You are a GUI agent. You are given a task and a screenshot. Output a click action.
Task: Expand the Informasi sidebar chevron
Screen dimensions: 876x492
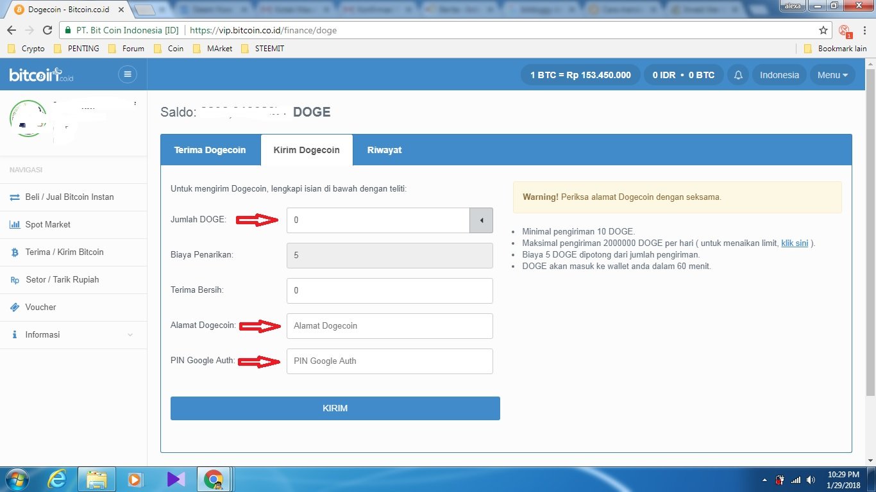[130, 335]
